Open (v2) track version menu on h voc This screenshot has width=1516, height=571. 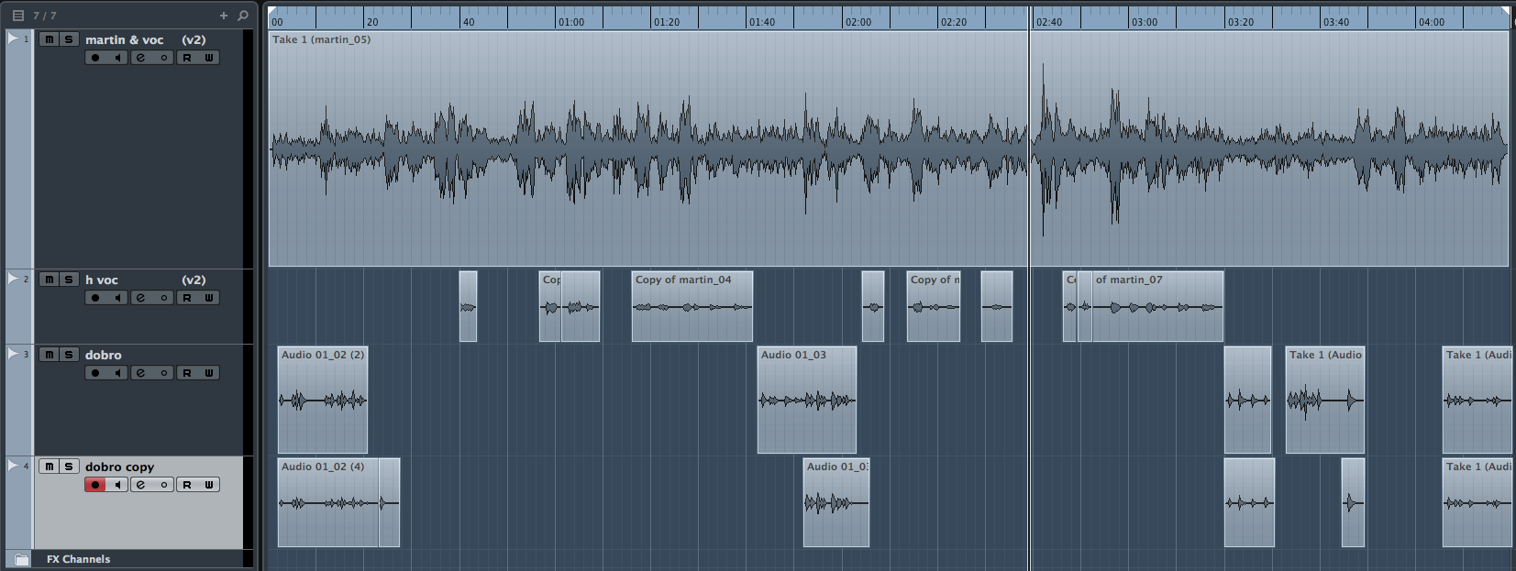[194, 280]
